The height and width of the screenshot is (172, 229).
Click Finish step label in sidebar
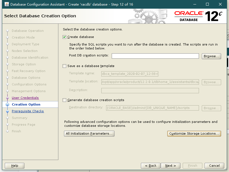point(16,131)
